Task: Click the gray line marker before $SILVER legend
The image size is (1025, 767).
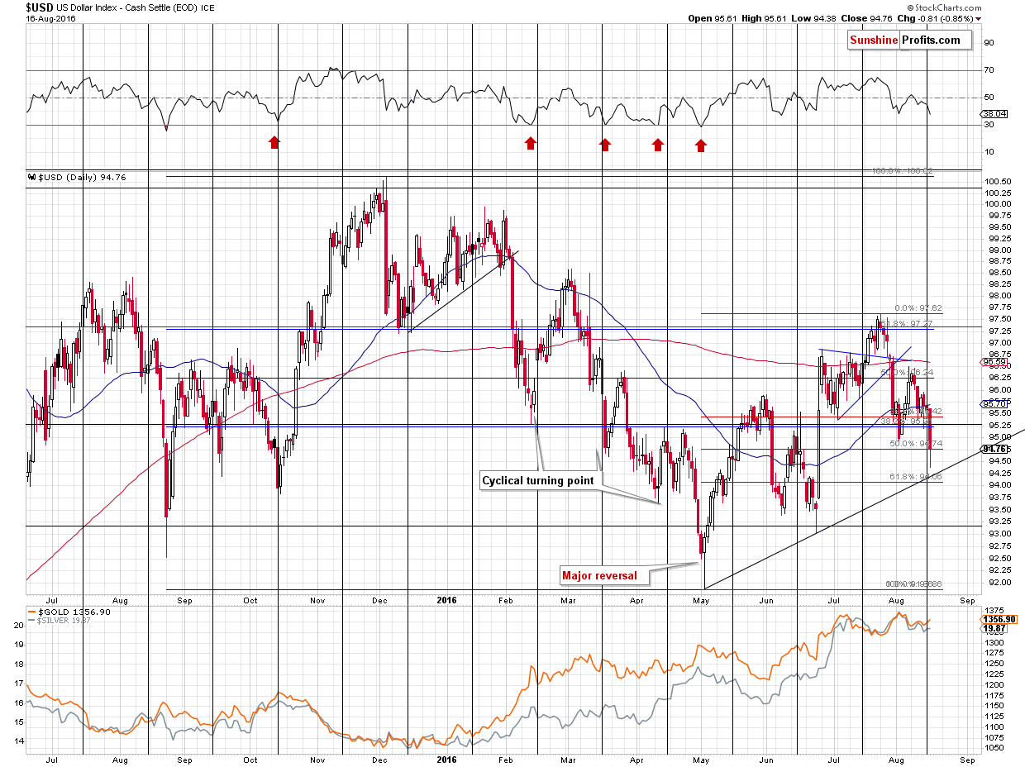Action: point(32,620)
